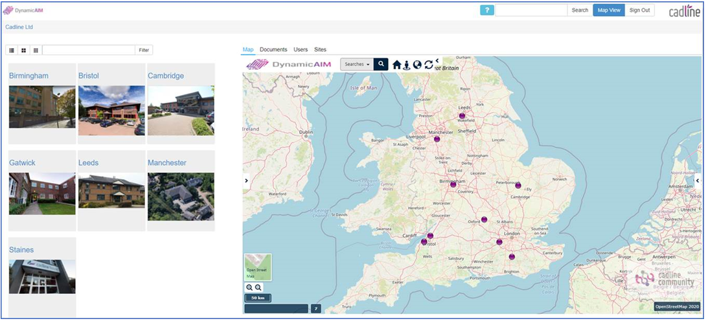The height and width of the screenshot is (321, 706).
Task: Click the Manchester aerial thumbnail
Action: (181, 197)
